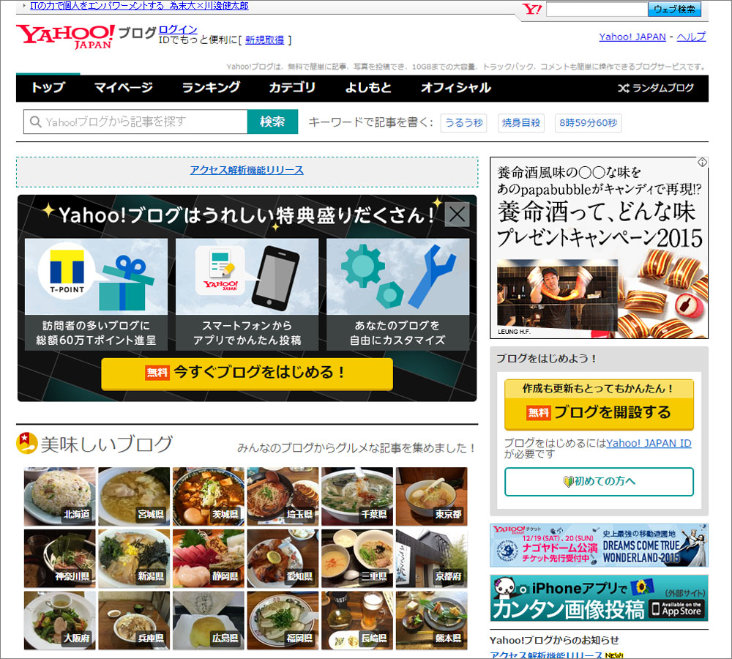Click the 養命酒 candy campaign advertisement
The image size is (732, 659).
(599, 248)
